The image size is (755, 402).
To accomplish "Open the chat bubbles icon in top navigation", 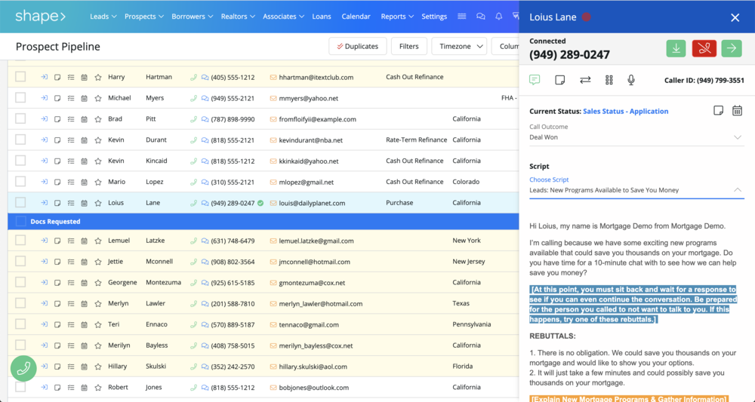I will pos(480,17).
